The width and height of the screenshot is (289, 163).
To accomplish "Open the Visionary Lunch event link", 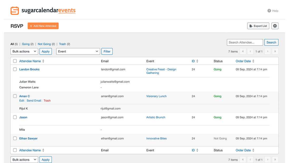I will (156, 96).
